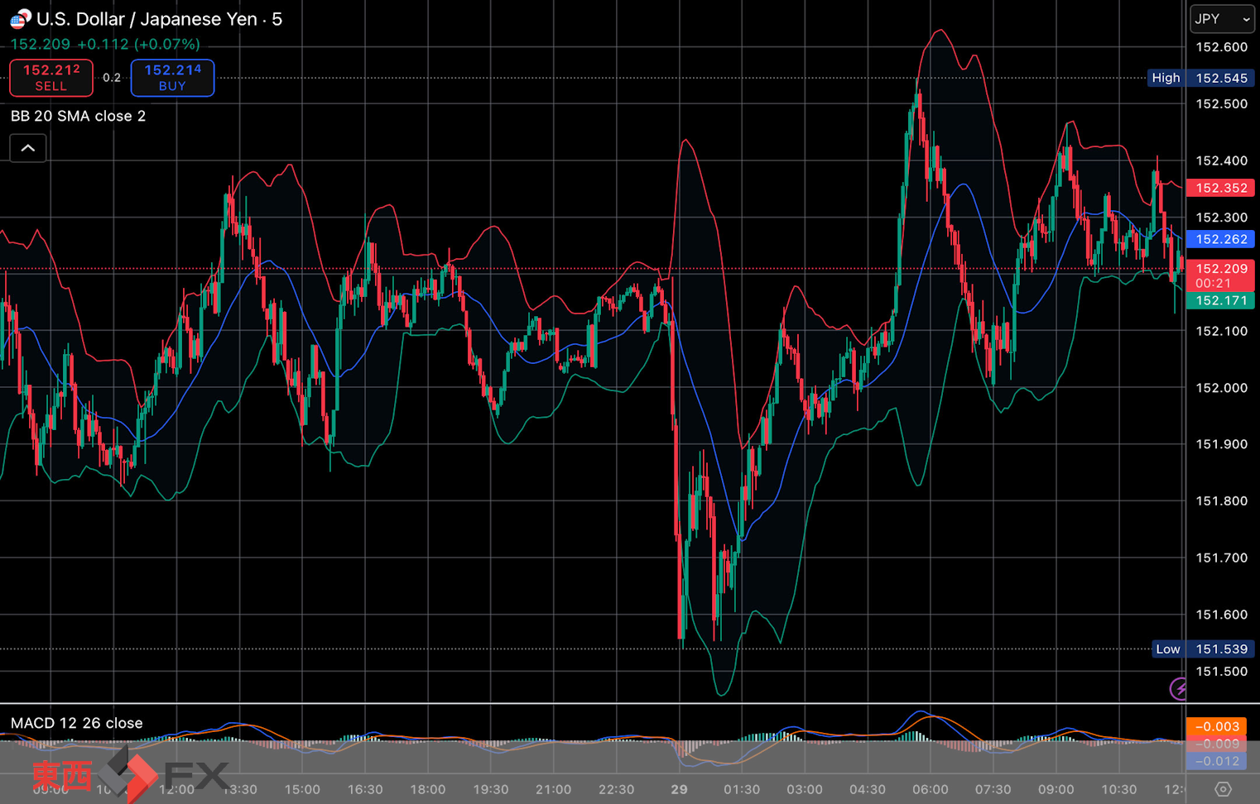Image resolution: width=1260 pixels, height=804 pixels.
Task: Select the BB 20 SMA indicator legend
Action: point(78,116)
